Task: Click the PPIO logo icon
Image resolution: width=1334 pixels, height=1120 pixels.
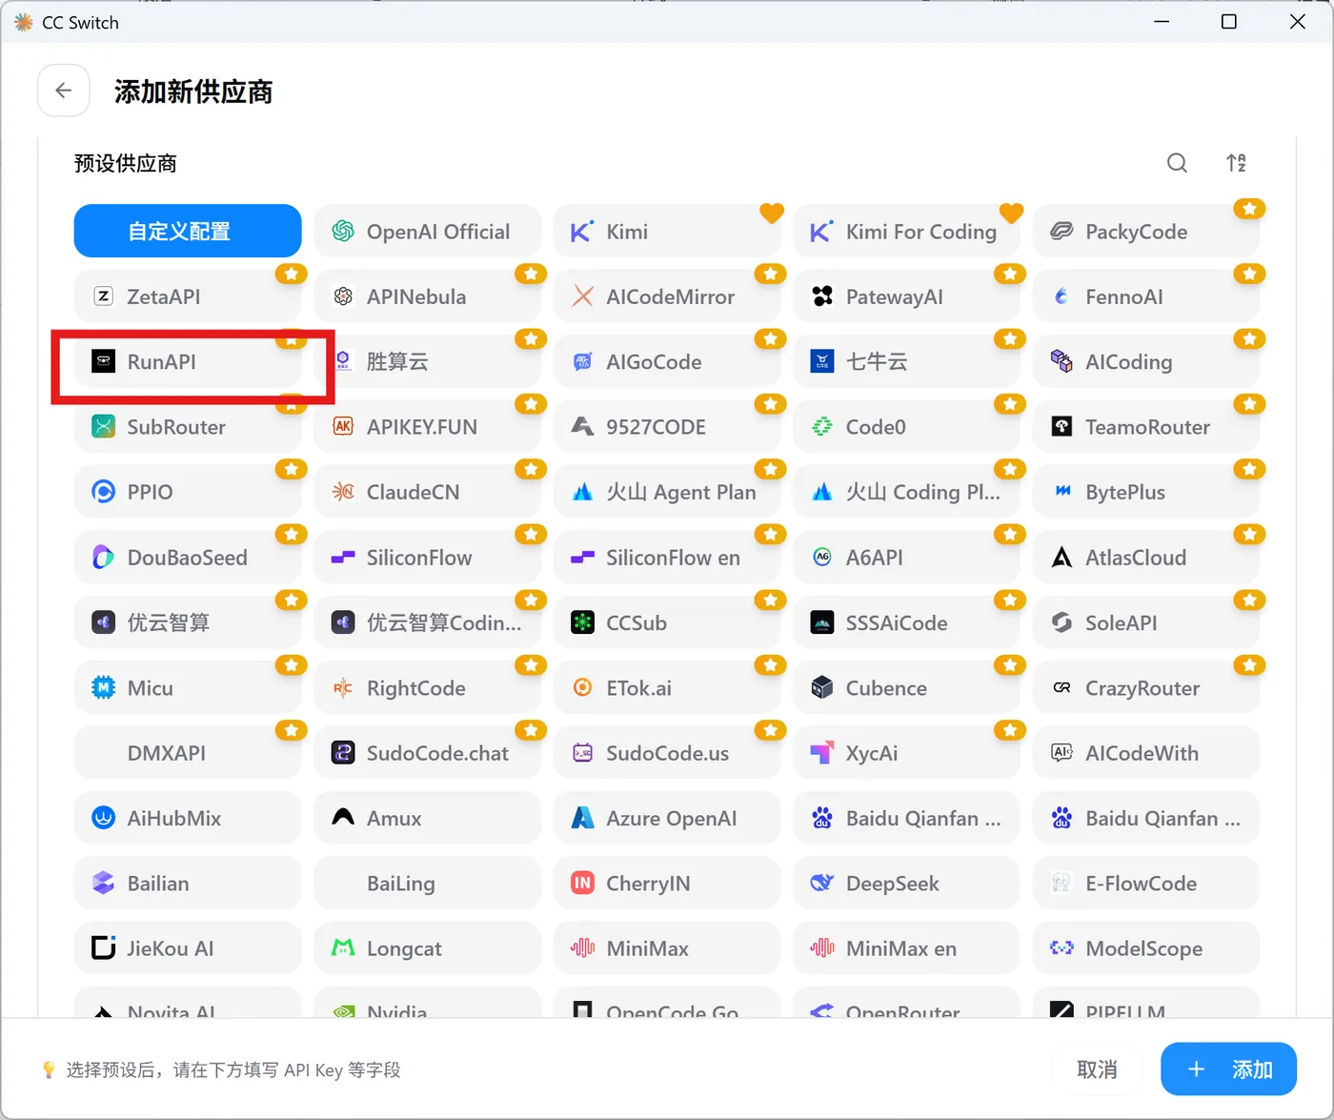Action: click(x=103, y=492)
